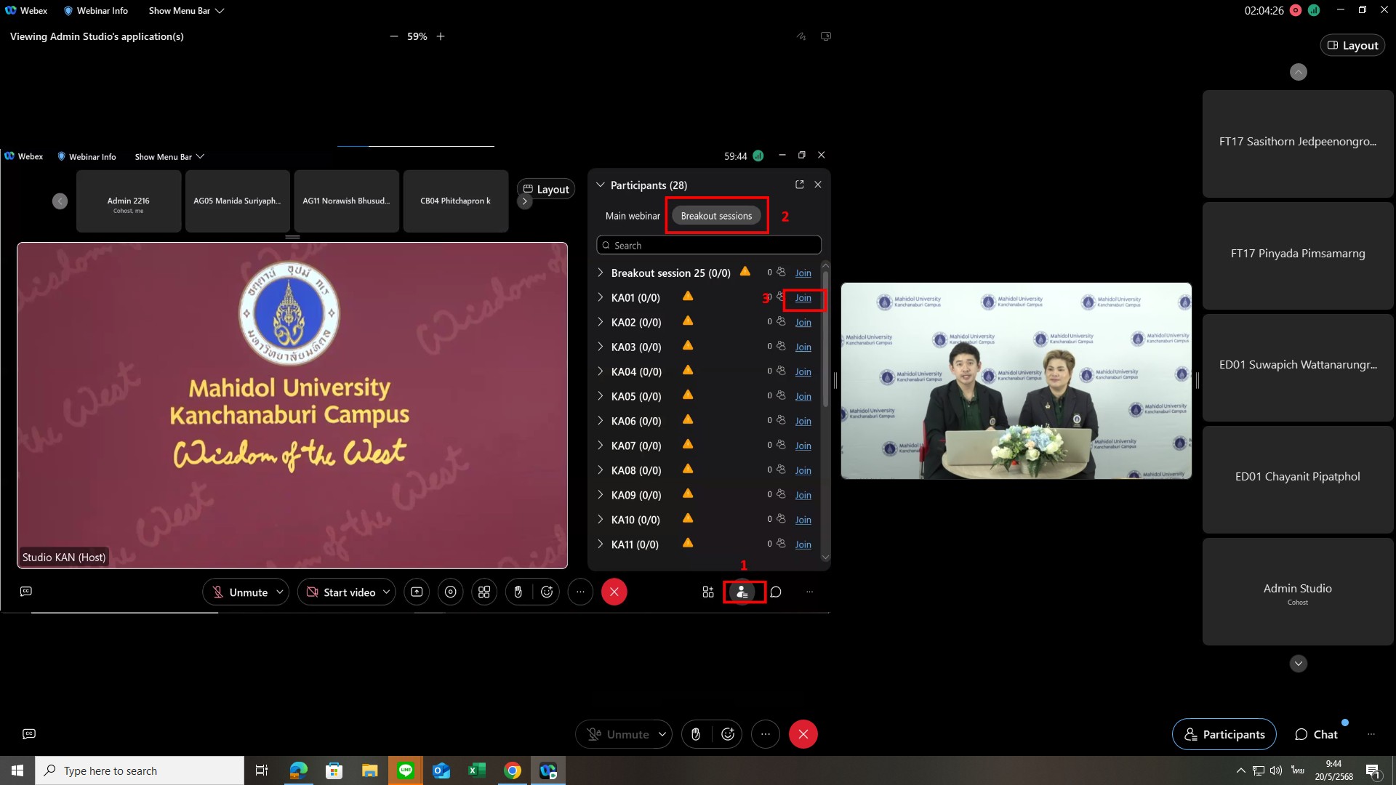Click the inner Share content icon
This screenshot has height=785, width=1396.
[x=417, y=592]
